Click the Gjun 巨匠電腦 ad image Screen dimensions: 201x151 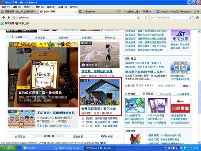[x=180, y=105]
